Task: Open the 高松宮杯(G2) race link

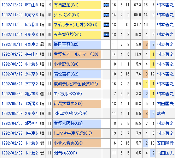Action: coord(66,74)
